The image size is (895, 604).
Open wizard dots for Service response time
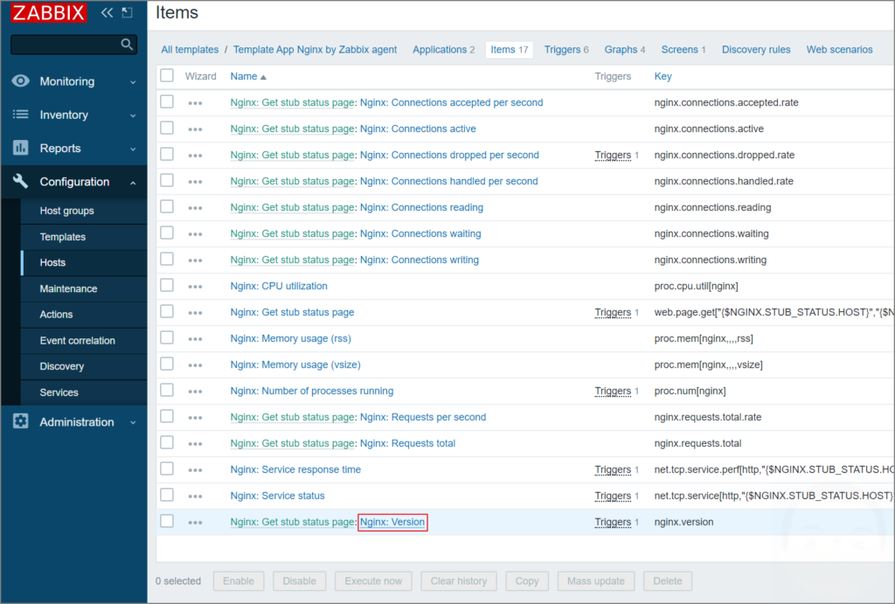(195, 470)
